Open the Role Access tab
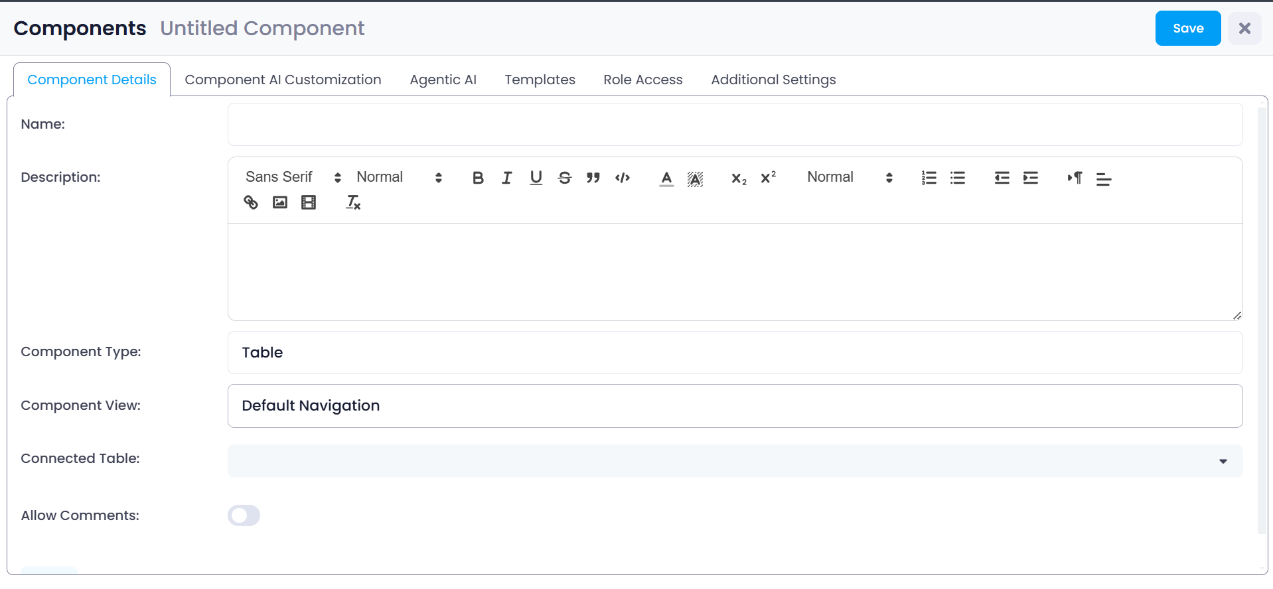 tap(642, 80)
